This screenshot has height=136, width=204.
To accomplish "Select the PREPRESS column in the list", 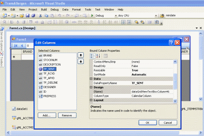I will click(50, 96).
